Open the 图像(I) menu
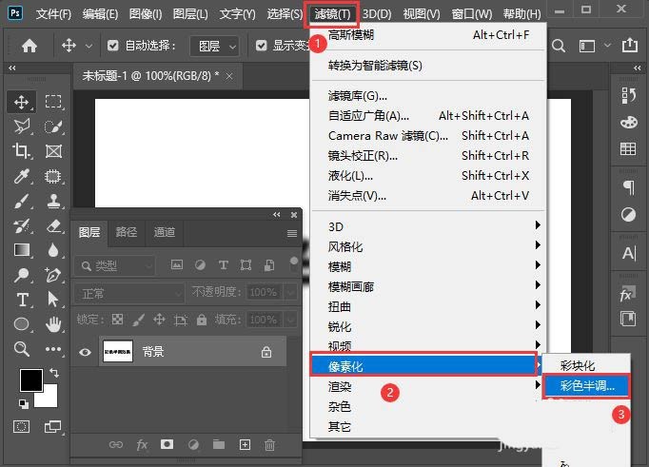The height and width of the screenshot is (467, 649). click(x=146, y=14)
